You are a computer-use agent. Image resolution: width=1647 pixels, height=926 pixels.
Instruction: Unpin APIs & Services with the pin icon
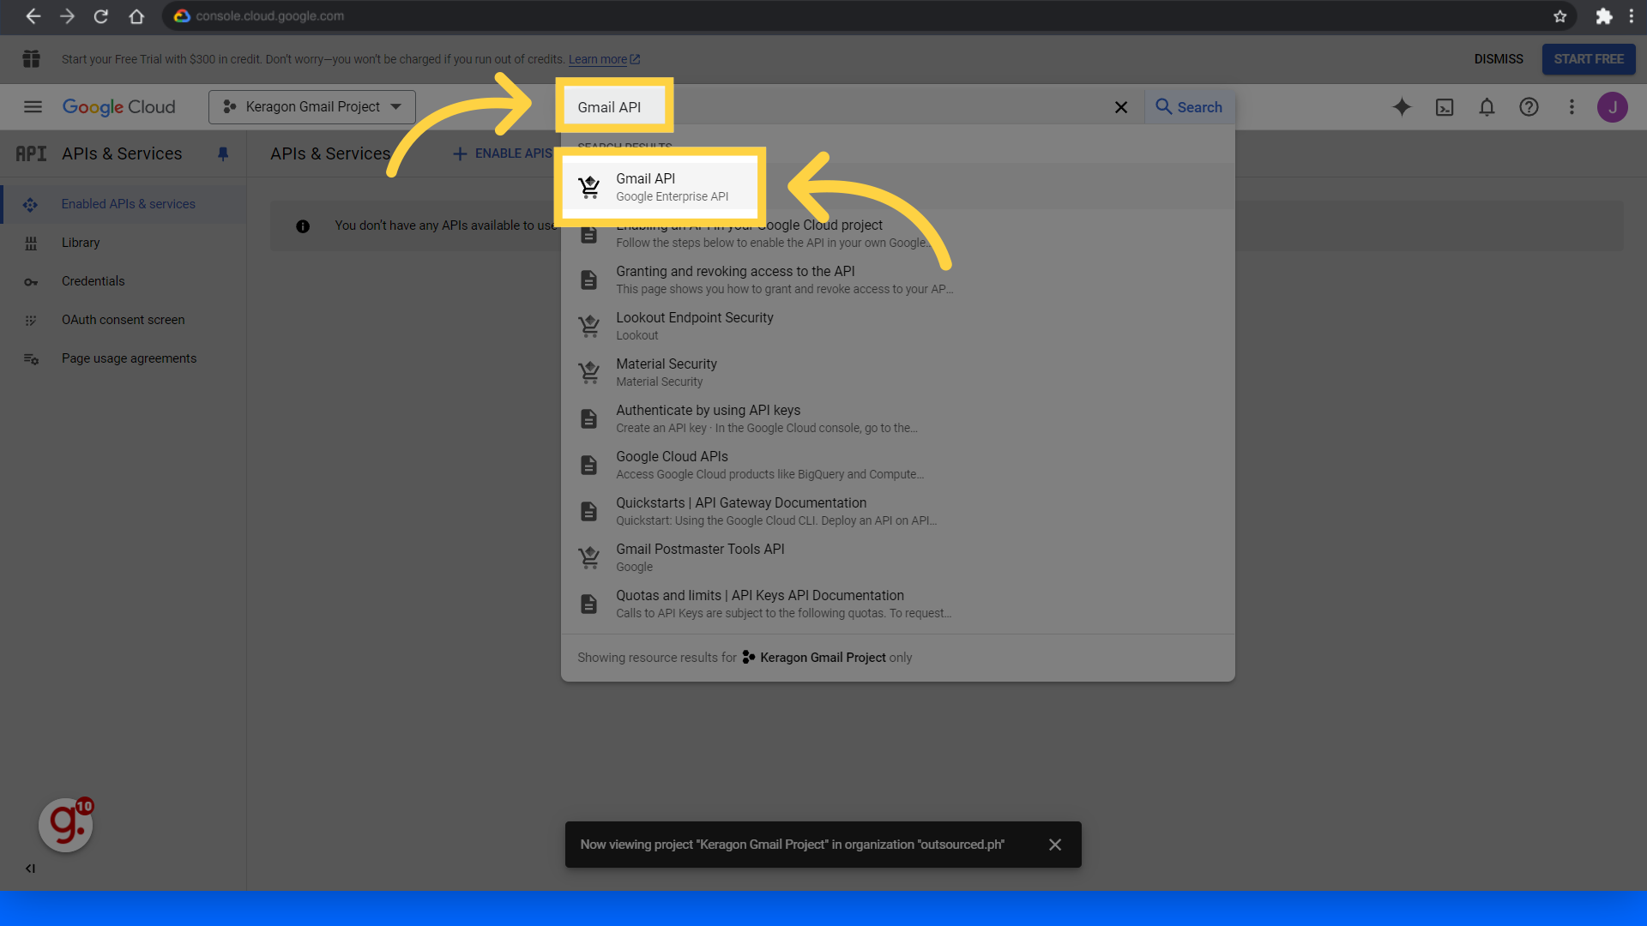click(222, 154)
